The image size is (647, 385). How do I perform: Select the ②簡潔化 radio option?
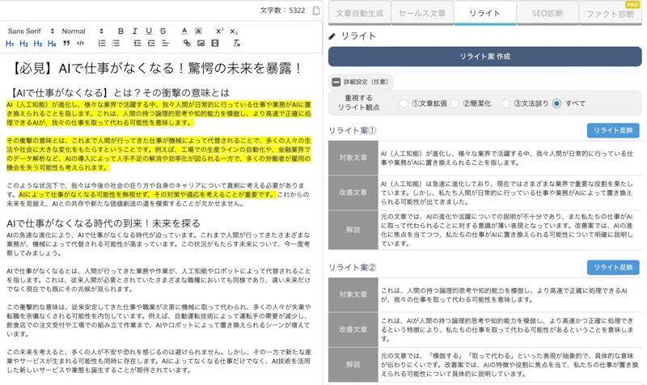click(x=455, y=104)
